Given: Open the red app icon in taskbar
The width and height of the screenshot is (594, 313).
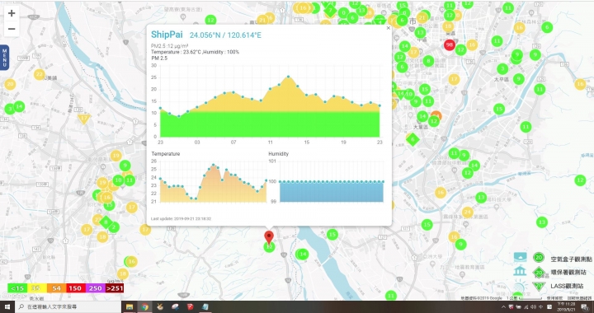Looking at the screenshot, I should click(190, 307).
